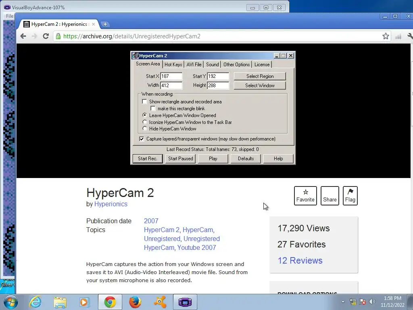Click the Start Y input field
The width and height of the screenshot is (413, 310).
point(218,76)
